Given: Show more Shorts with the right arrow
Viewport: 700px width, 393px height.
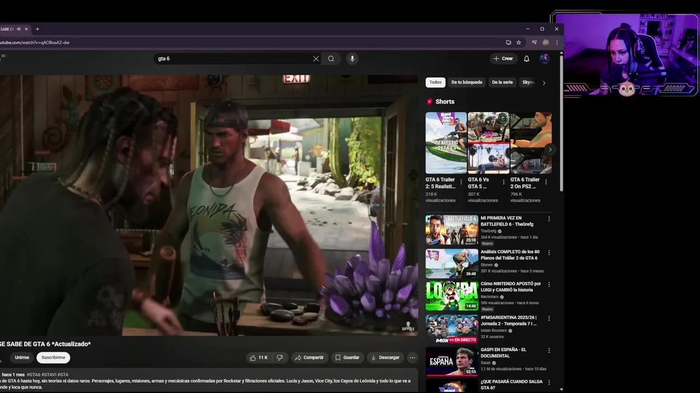Looking at the screenshot, I should point(550,150).
